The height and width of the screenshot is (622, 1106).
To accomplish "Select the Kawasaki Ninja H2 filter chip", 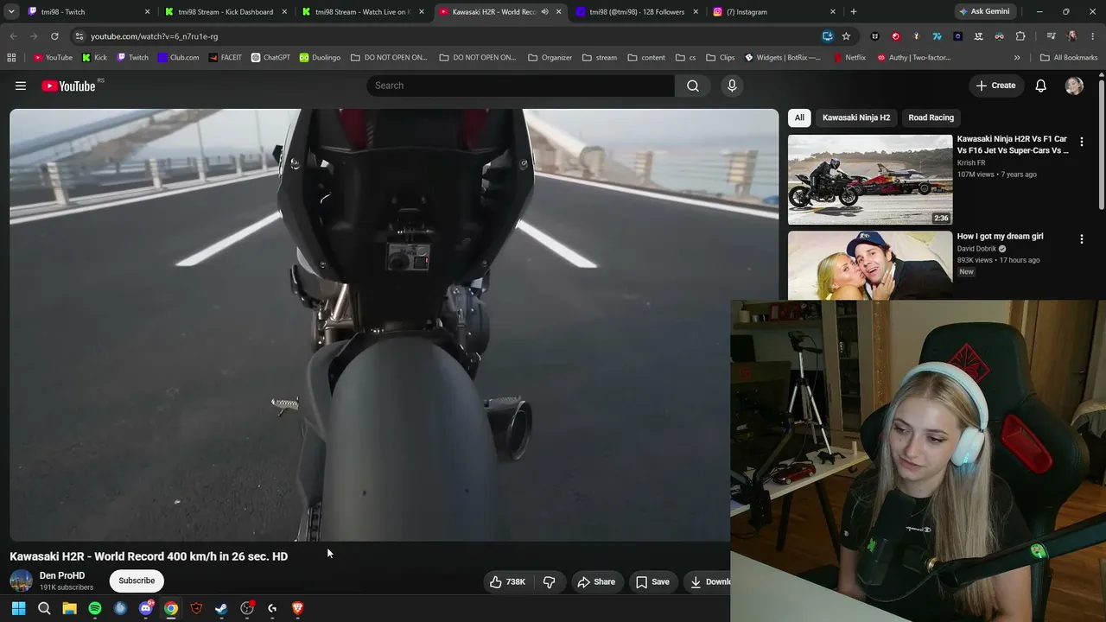I will tap(856, 117).
